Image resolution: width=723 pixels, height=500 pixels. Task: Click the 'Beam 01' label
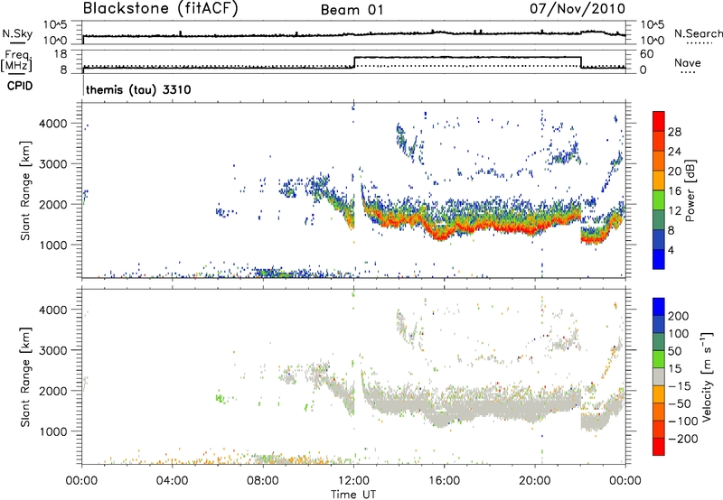[352, 10]
